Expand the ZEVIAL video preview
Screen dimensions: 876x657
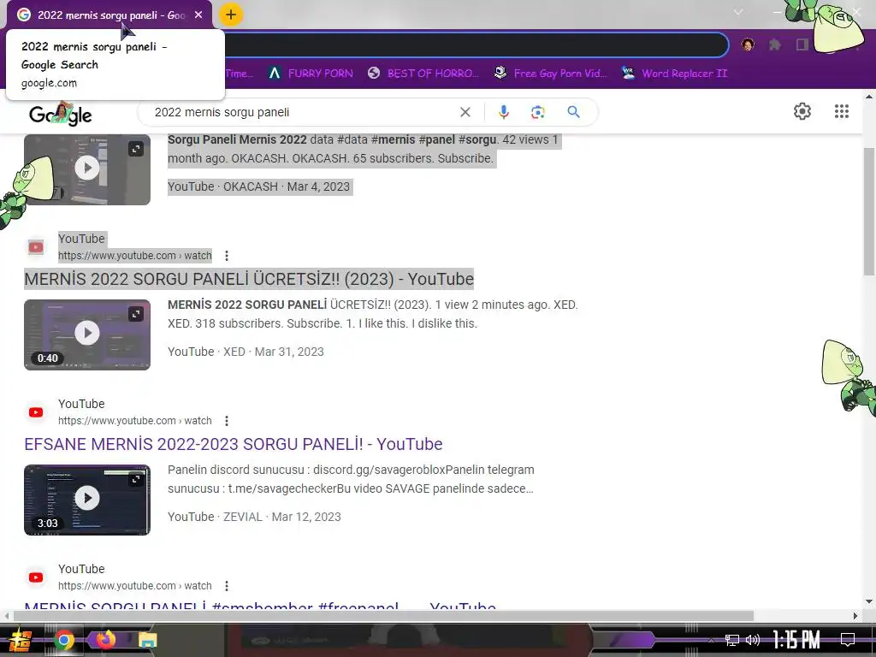[x=136, y=479]
